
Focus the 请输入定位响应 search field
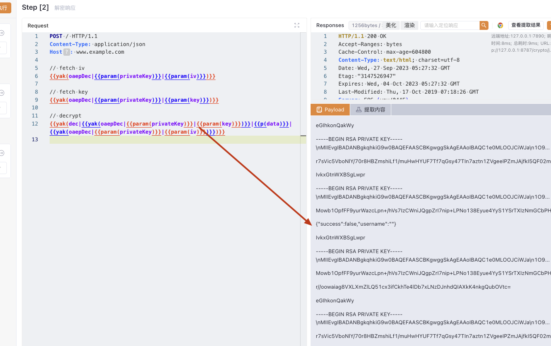(450, 25)
